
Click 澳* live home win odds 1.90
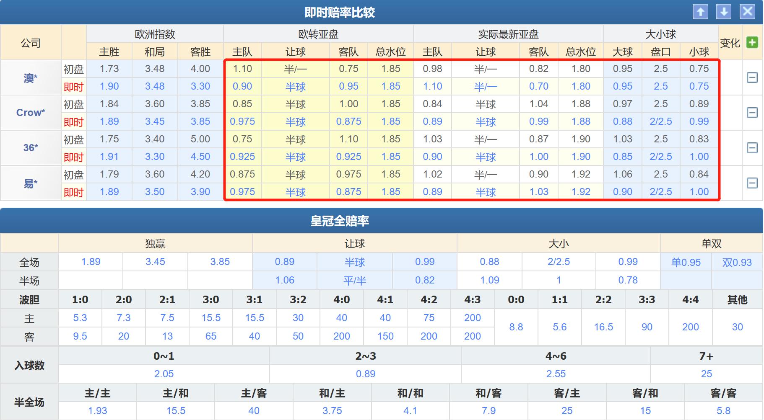(110, 86)
